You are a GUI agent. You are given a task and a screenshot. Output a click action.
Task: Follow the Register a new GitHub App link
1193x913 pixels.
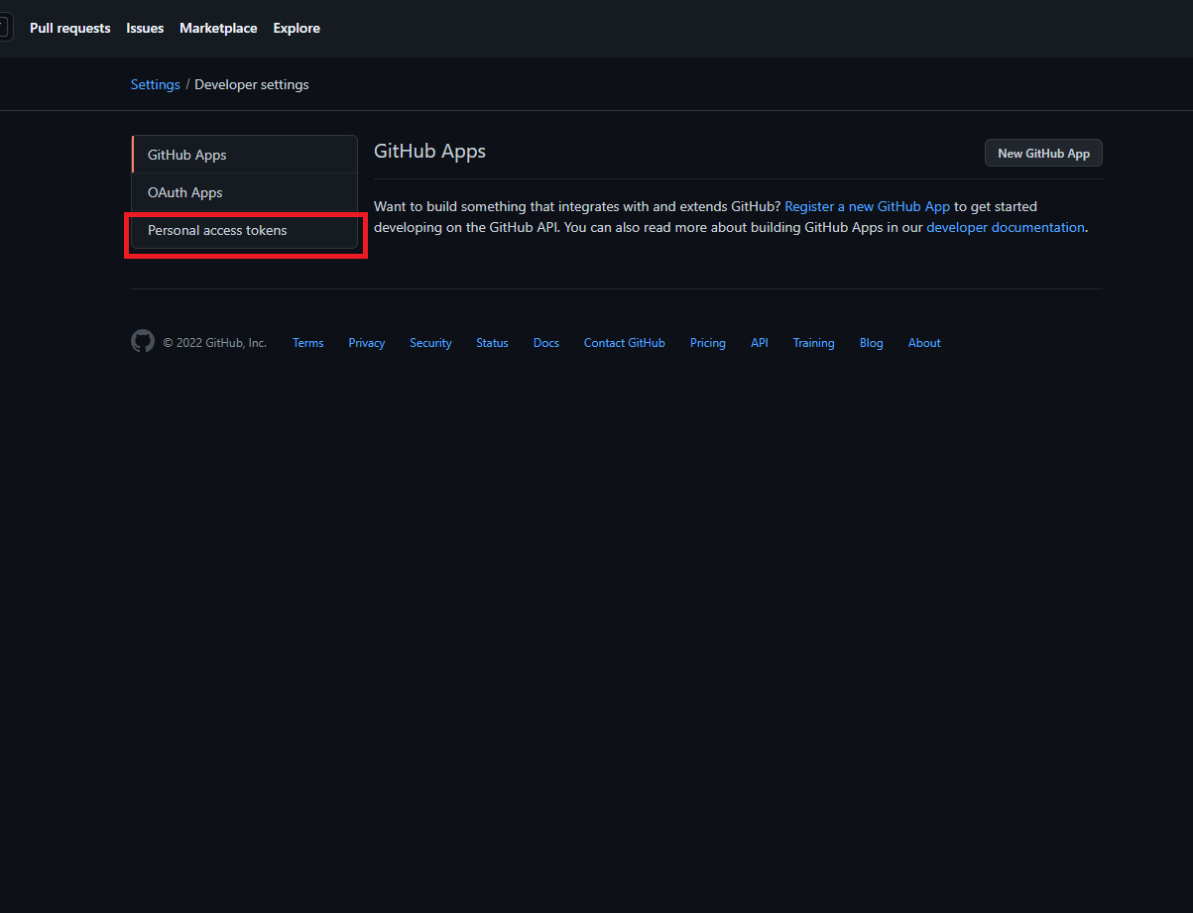(x=867, y=206)
